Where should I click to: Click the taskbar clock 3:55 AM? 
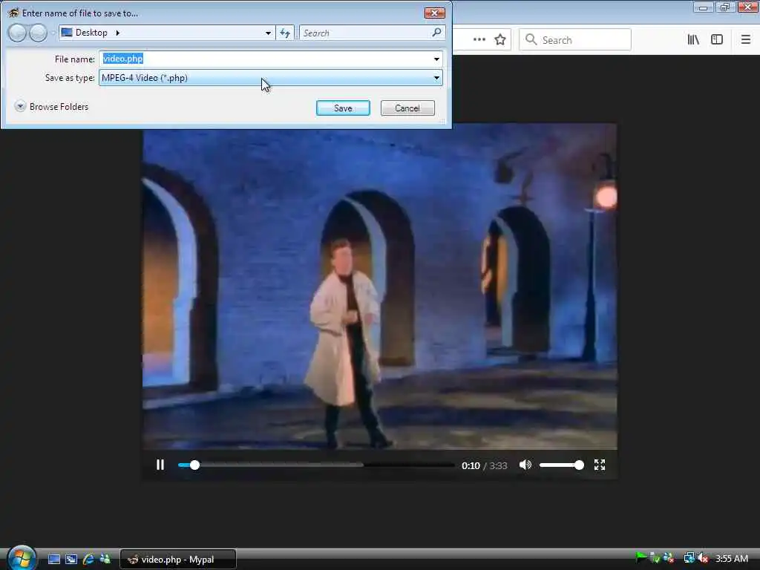tap(732, 558)
